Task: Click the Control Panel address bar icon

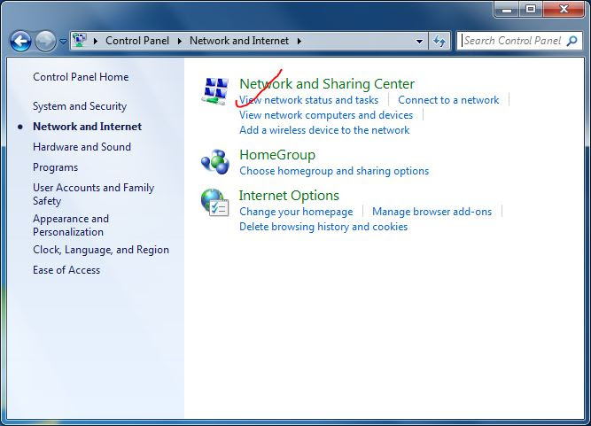Action: point(80,40)
